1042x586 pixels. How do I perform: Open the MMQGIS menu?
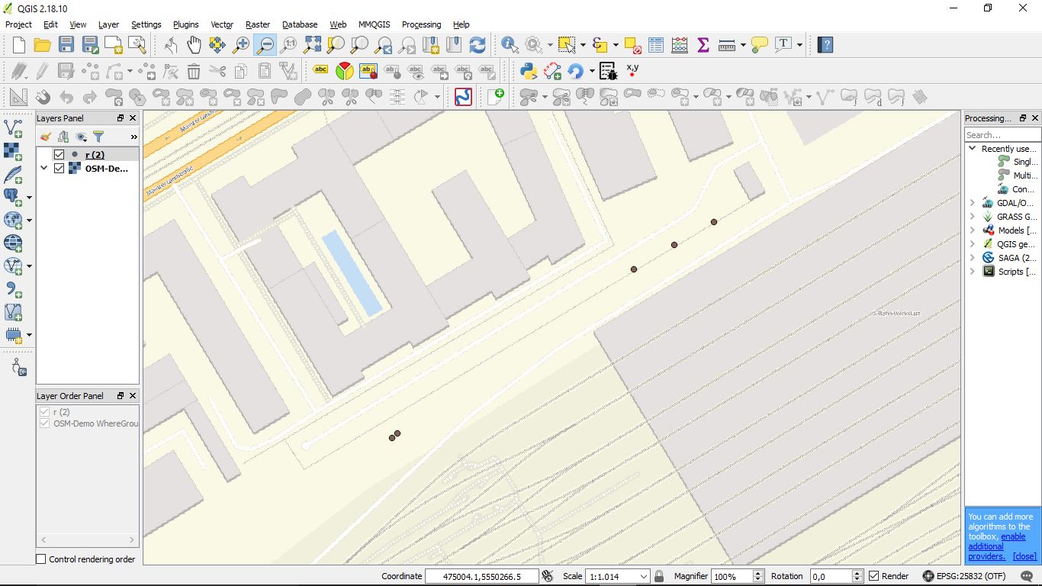click(x=374, y=24)
